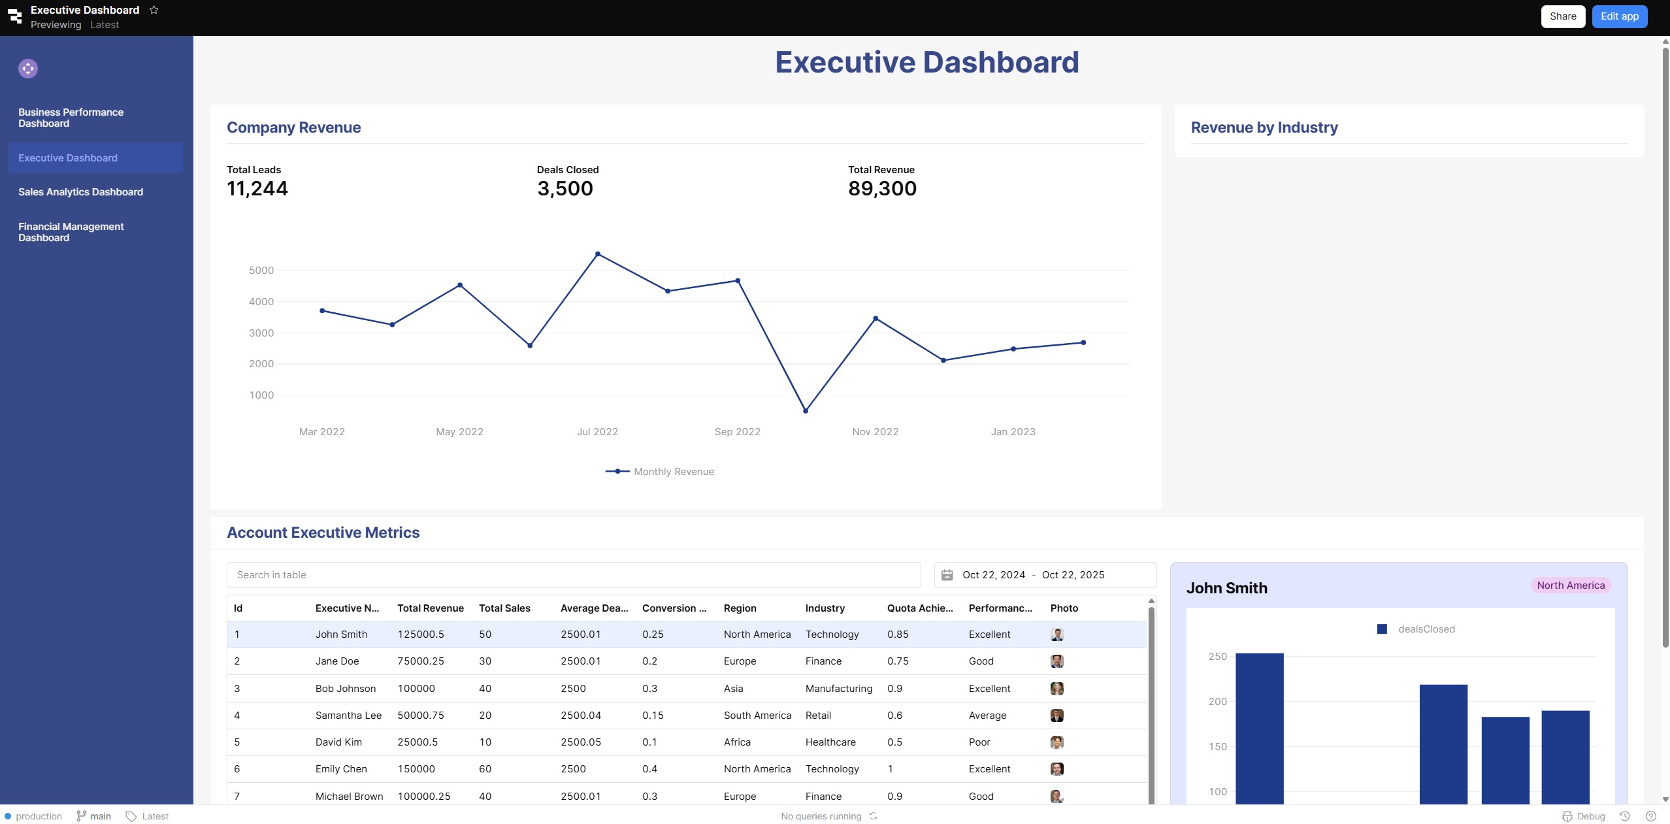Viewport: 1670px width, 824px height.
Task: Star the Executive Dashboard app
Action: tap(154, 10)
